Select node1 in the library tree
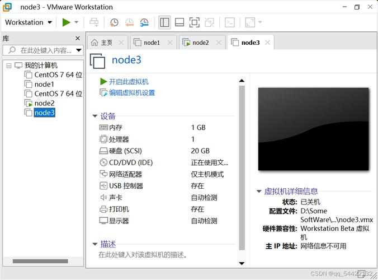The width and height of the screenshot is (378, 280). click(x=44, y=84)
